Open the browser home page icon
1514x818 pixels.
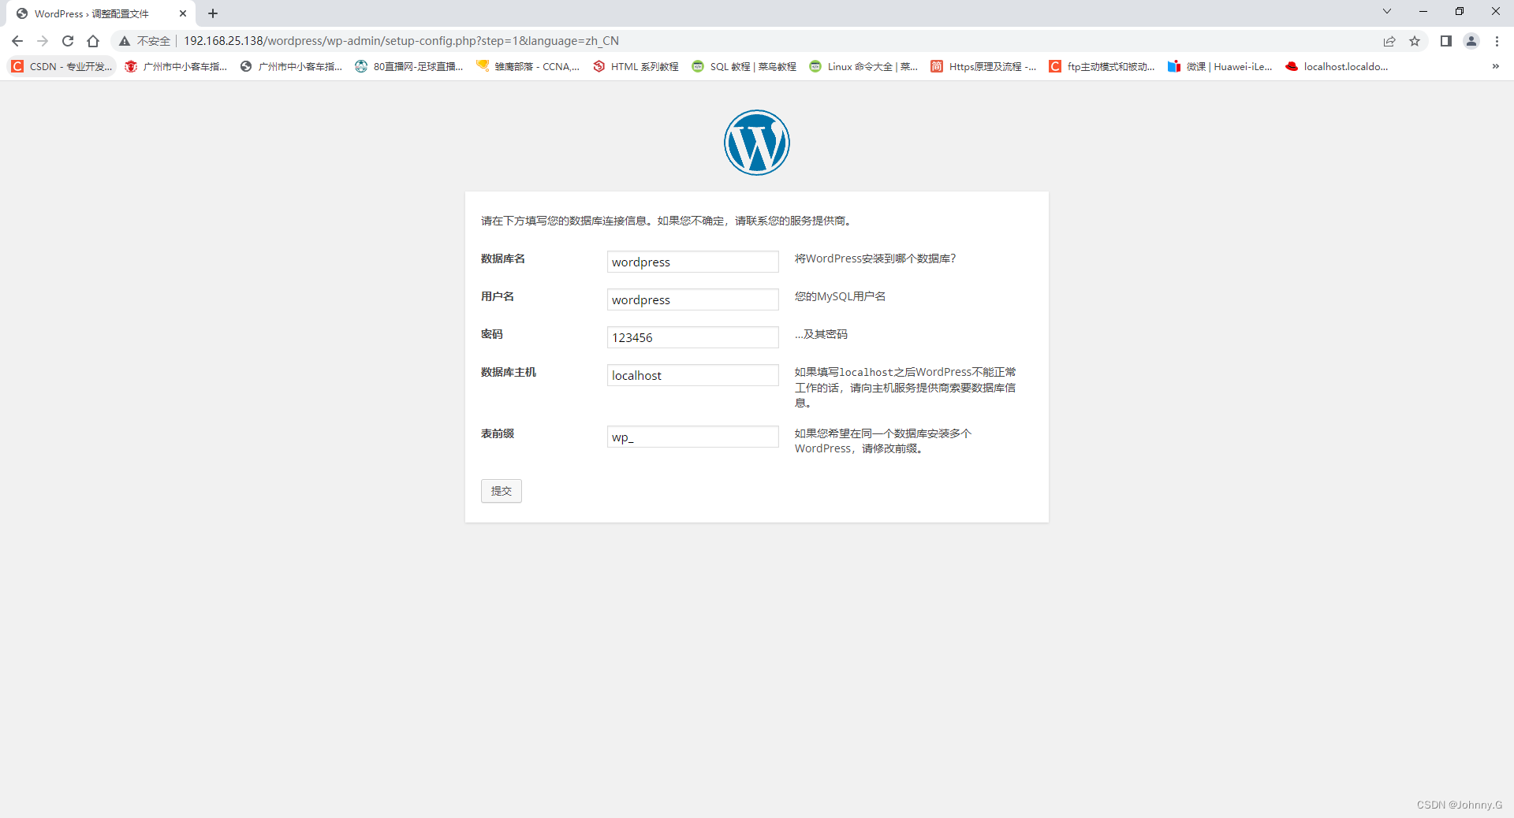[x=93, y=41]
